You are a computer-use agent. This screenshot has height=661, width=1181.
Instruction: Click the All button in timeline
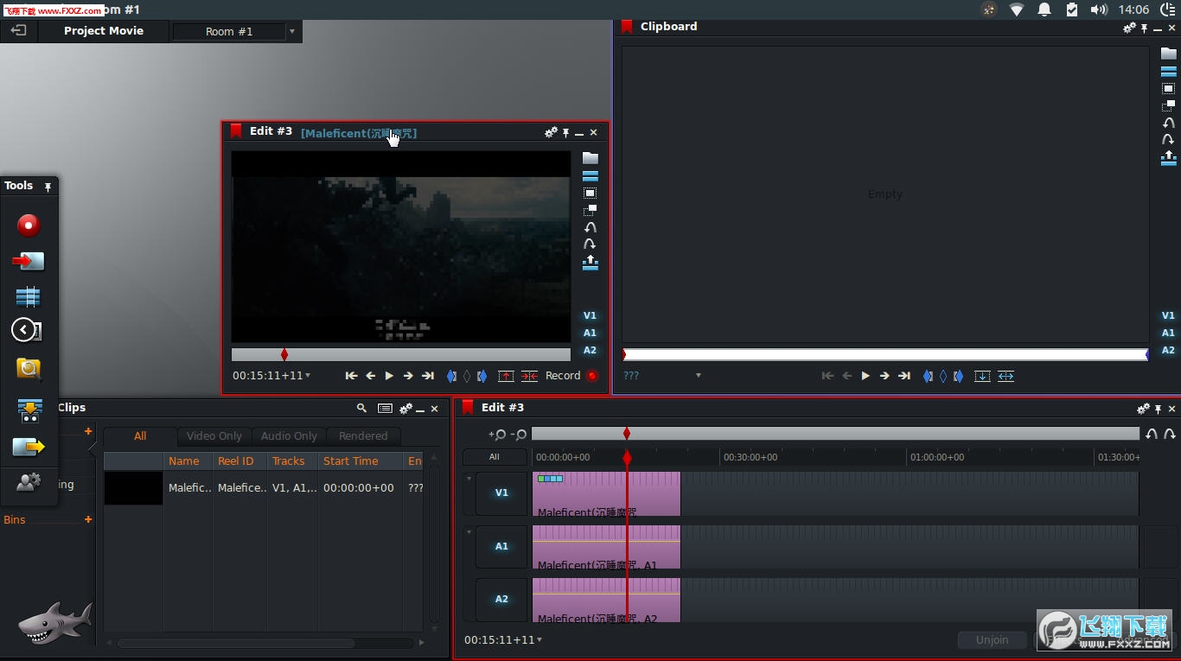click(495, 457)
